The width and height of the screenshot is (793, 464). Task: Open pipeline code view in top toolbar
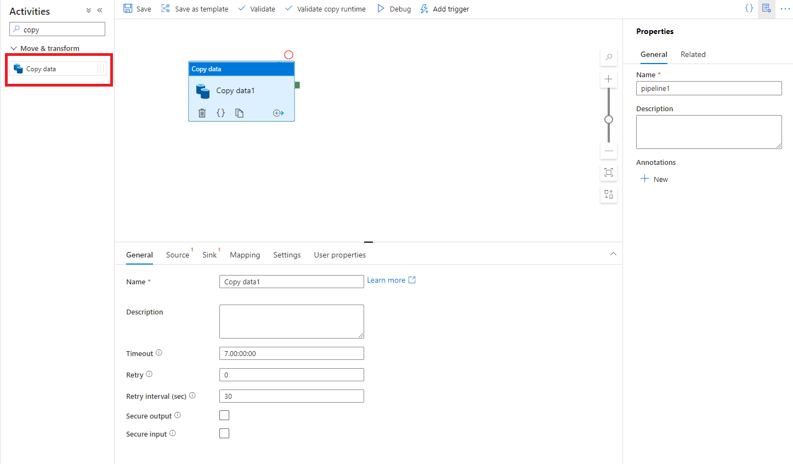(x=749, y=8)
